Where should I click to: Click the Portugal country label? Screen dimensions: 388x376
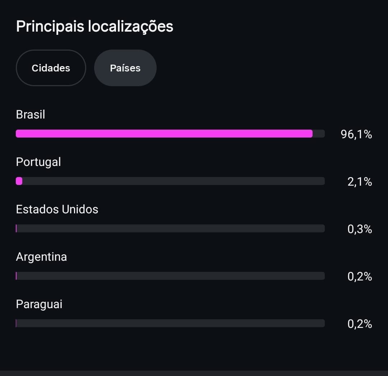tap(38, 162)
